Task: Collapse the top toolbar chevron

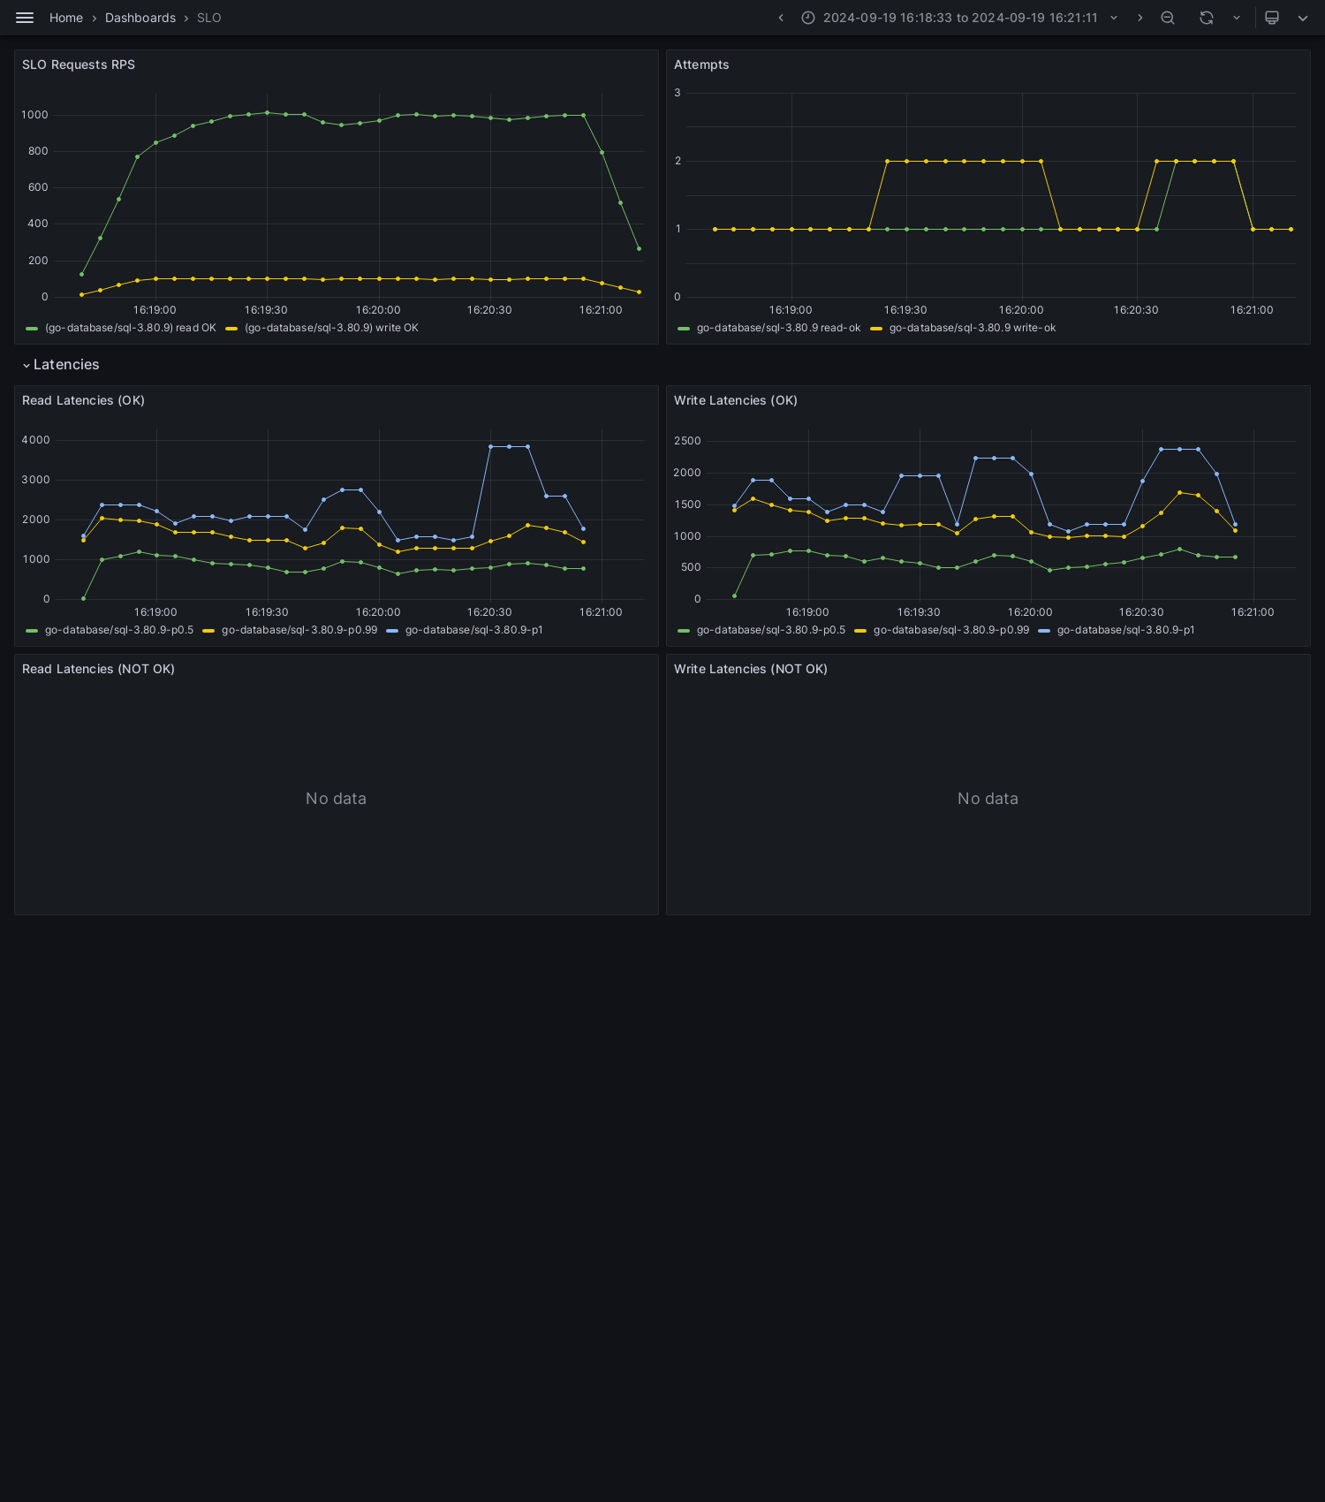Action: (x=1303, y=18)
